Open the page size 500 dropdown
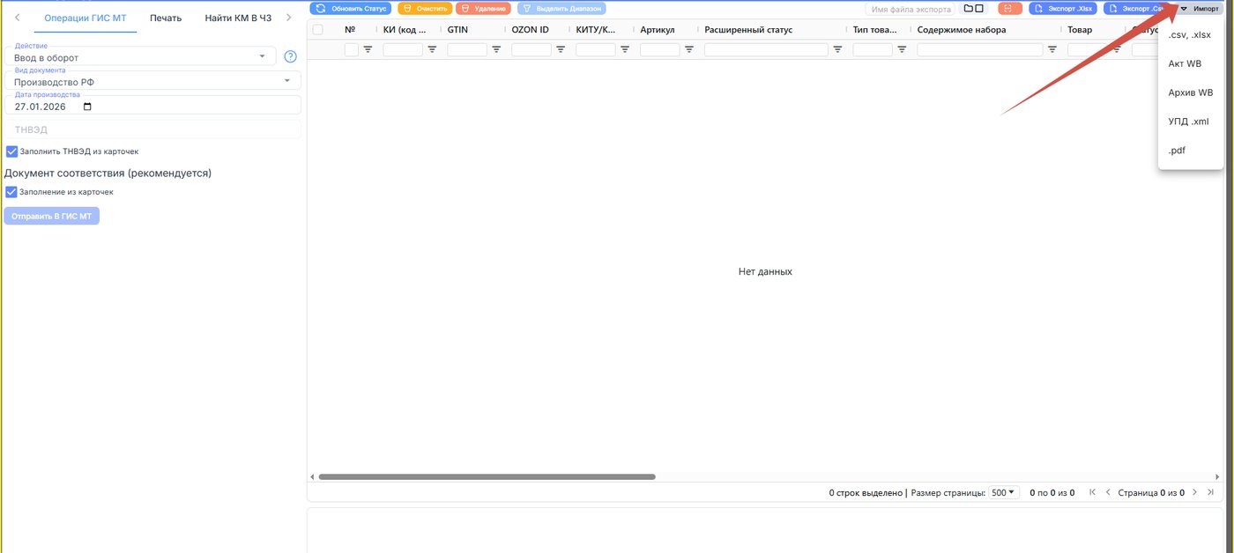 click(1003, 492)
